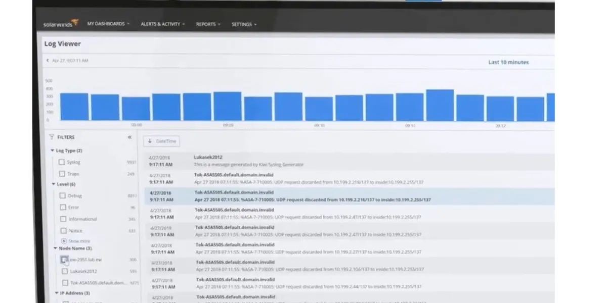This screenshot has height=303, width=607.
Task: Select highlighted entry from 10.199.2.216/137
Action: (349, 196)
